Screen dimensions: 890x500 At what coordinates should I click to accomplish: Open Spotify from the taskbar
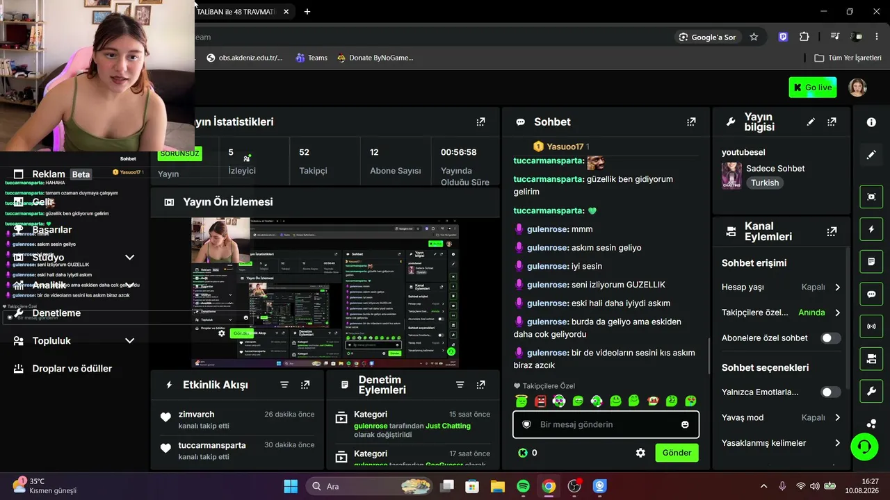tap(524, 486)
